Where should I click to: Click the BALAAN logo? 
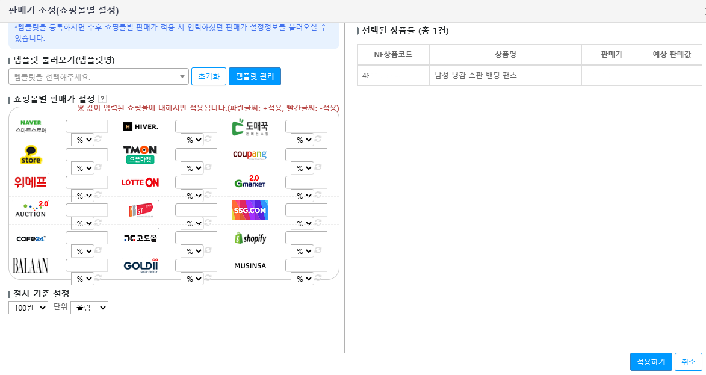click(x=30, y=265)
